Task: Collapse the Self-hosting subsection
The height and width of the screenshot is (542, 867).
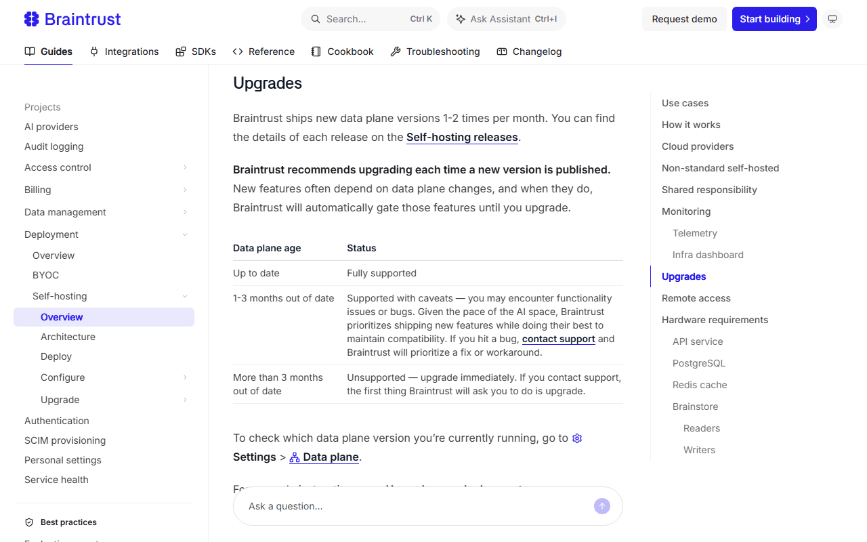Action: (x=185, y=296)
